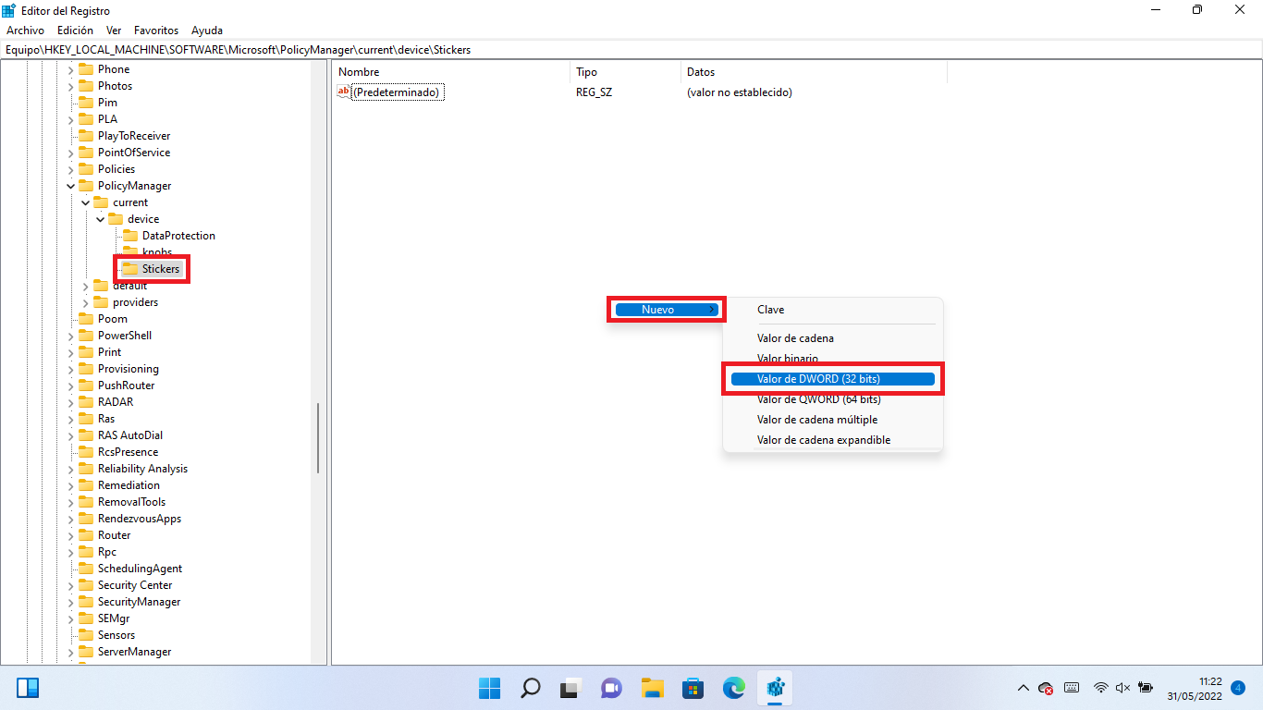This screenshot has height=710, width=1263.
Task: Expand the Security Center key
Action: (70, 585)
